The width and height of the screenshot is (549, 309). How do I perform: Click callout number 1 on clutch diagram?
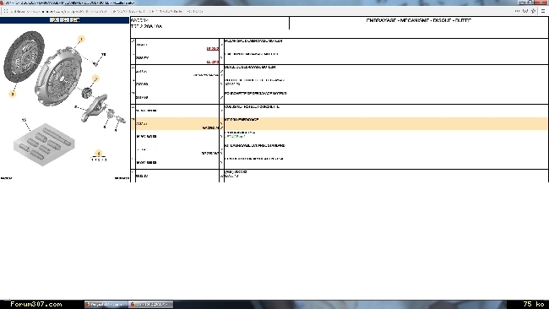[81, 39]
